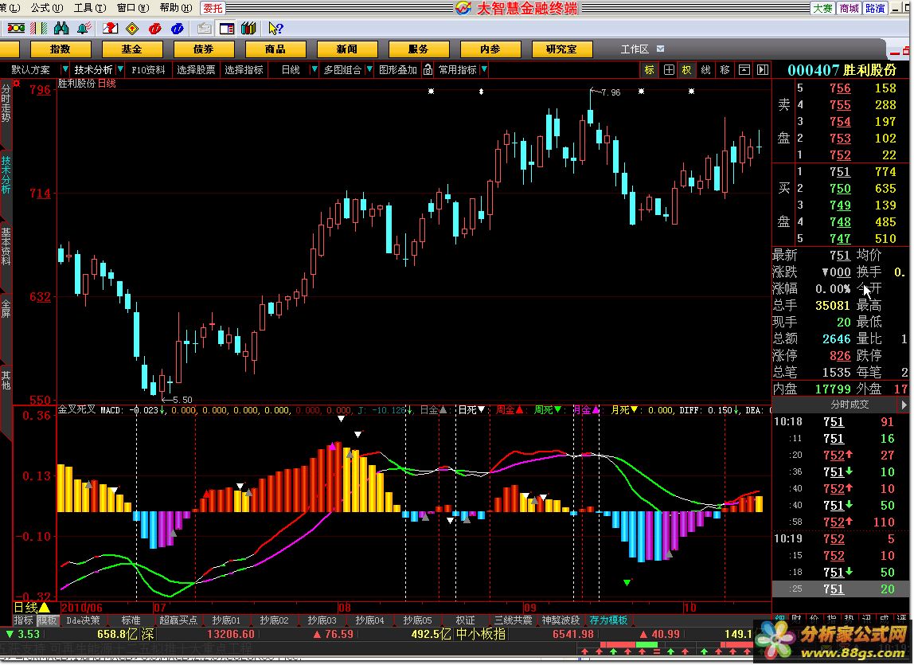The height and width of the screenshot is (665, 914).
Task: Open the 新闻 section
Action: click(347, 49)
